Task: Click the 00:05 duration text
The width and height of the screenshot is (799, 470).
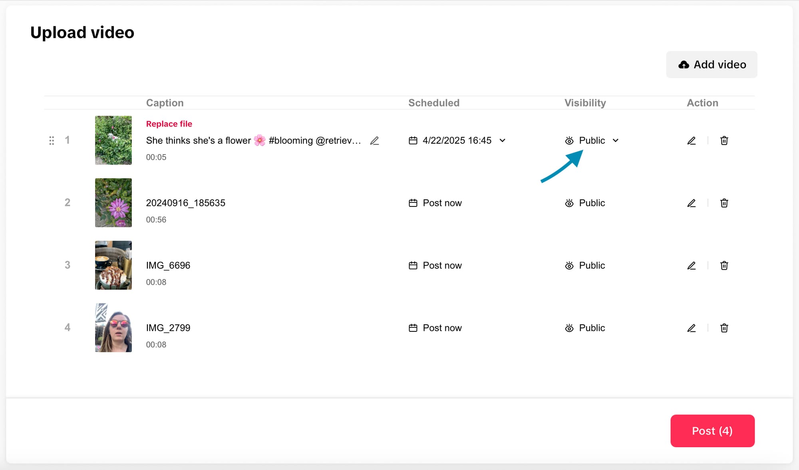Action: coord(156,157)
